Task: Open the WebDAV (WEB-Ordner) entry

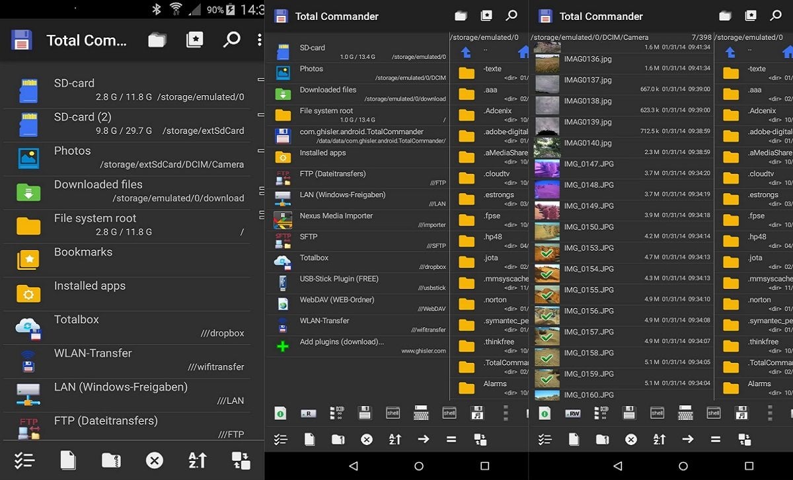Action: (x=358, y=304)
